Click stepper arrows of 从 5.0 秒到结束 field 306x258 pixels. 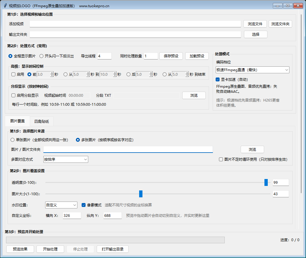pos(187,74)
